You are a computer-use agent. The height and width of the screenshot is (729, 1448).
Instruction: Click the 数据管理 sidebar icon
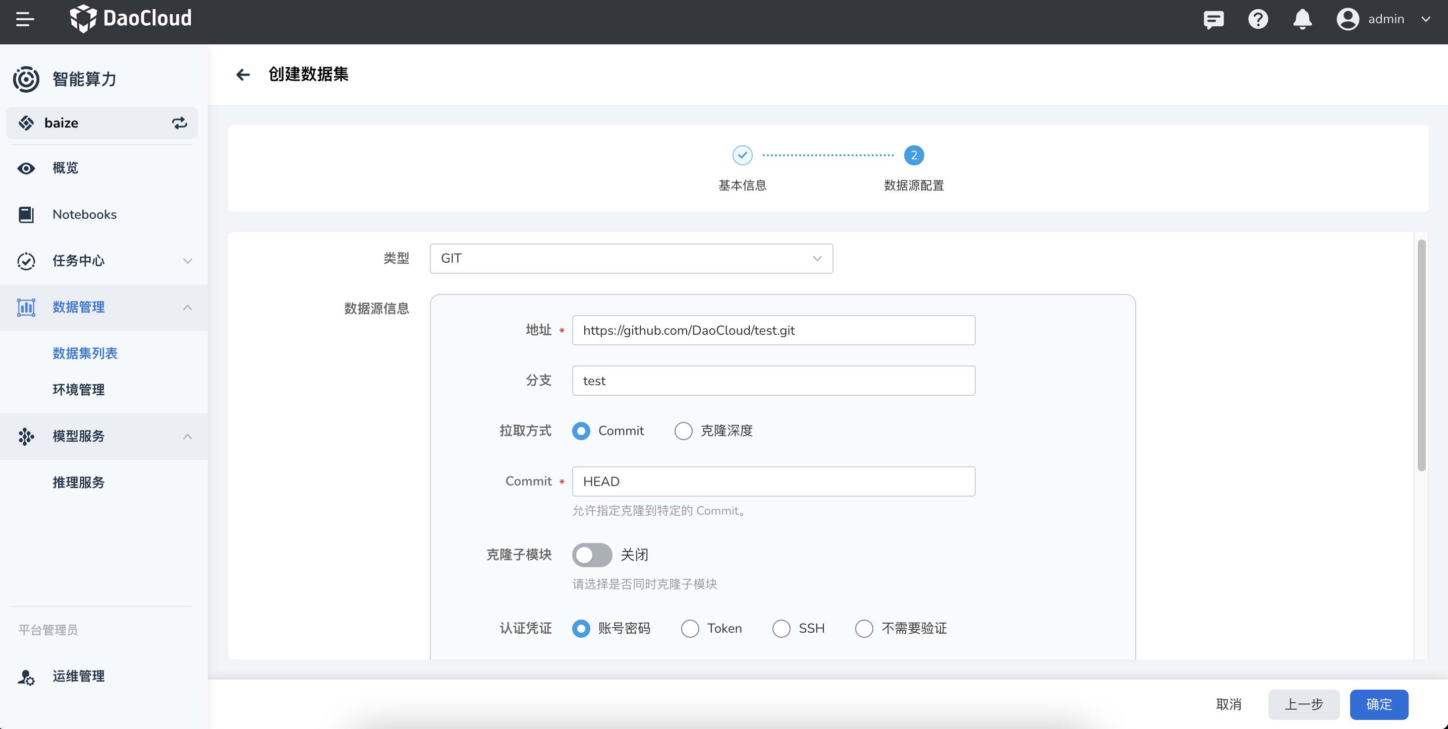click(x=25, y=306)
